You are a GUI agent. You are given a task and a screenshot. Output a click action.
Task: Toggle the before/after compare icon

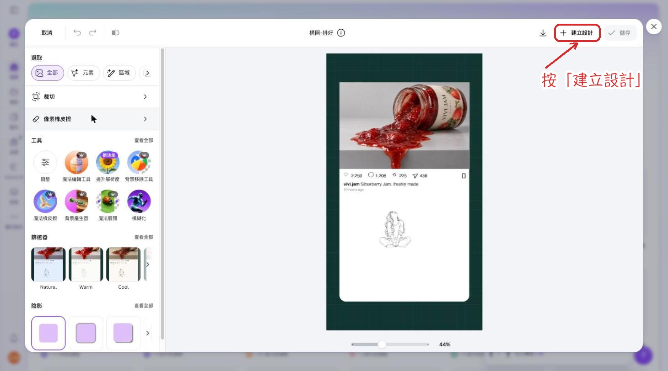pyautogui.click(x=115, y=32)
